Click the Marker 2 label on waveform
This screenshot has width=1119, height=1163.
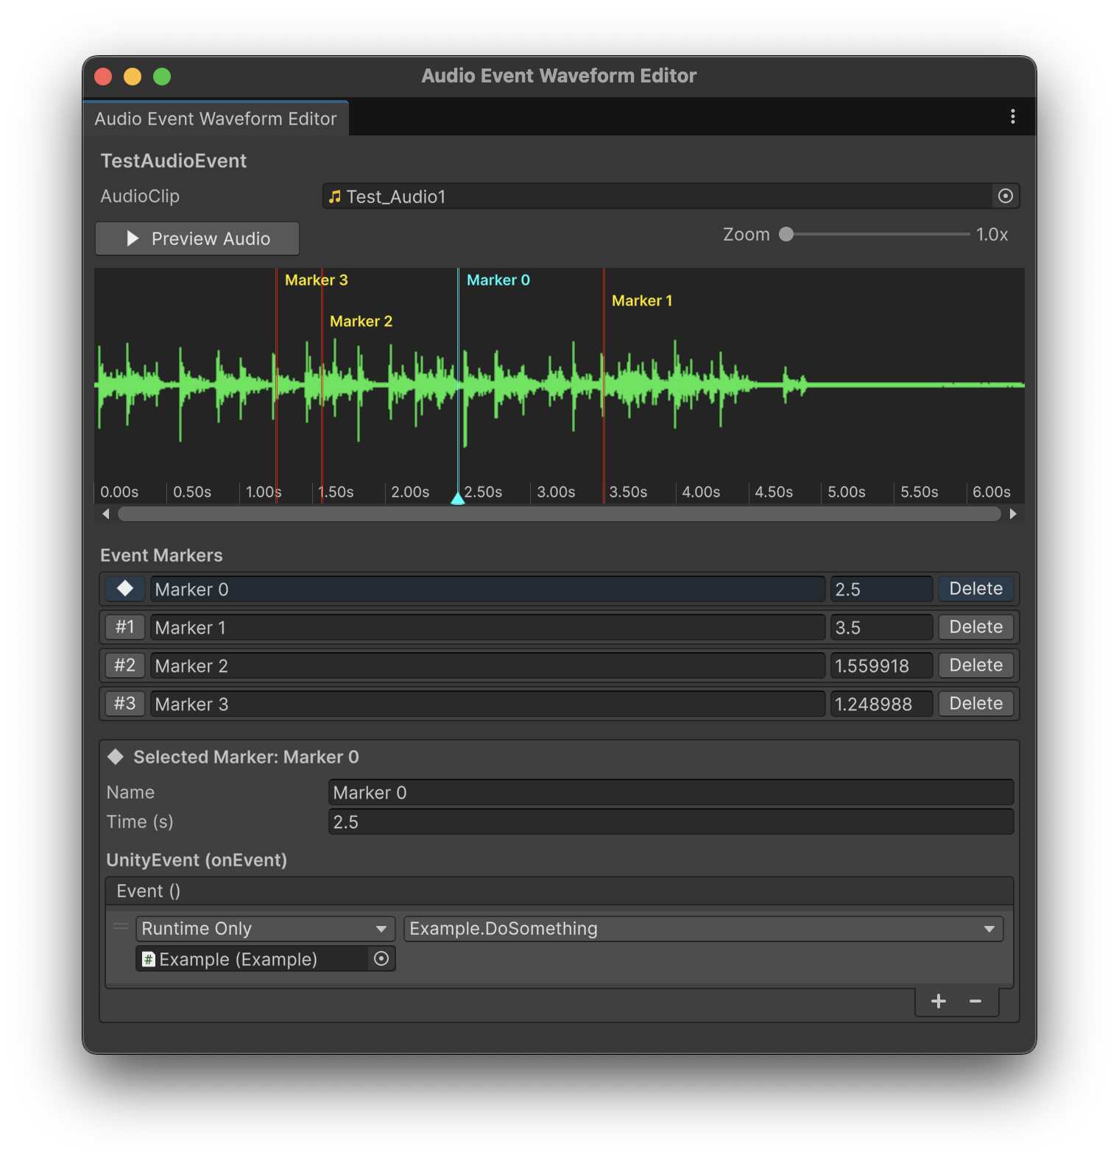(x=361, y=321)
